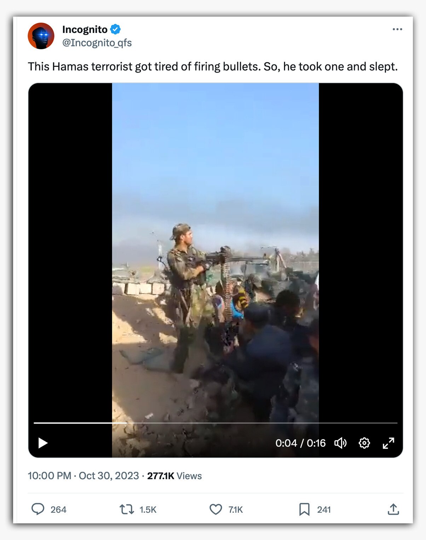Screen dimensions: 426x540
Task: Click the Incognito profile avatar
Action: (x=41, y=36)
